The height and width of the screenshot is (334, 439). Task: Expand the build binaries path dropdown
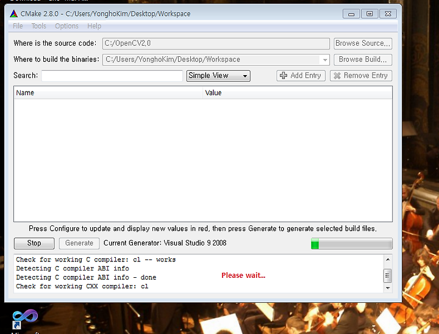click(325, 60)
